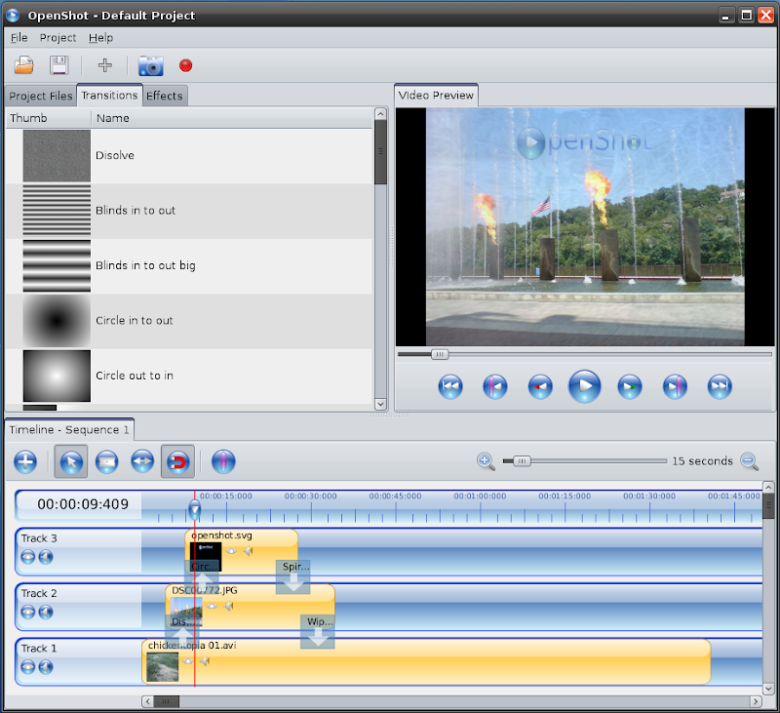Click the Save Project floppy icon
This screenshot has height=713, width=780.
tap(58, 65)
